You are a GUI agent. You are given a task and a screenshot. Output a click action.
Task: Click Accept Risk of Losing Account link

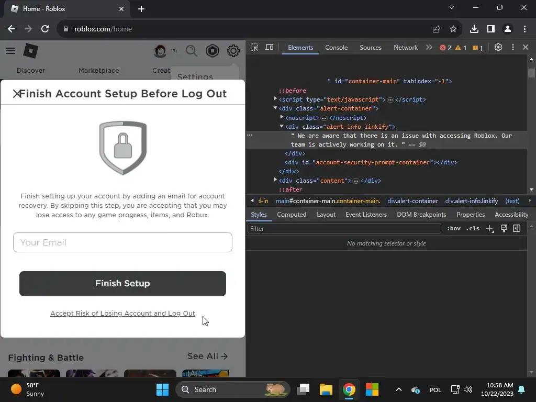click(x=122, y=314)
